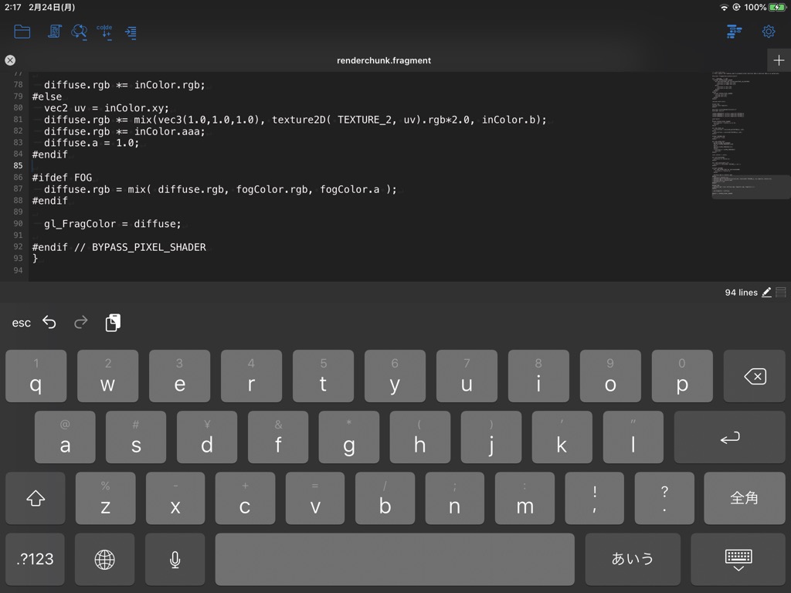
Task: Toggle the shift key
Action: 36,499
